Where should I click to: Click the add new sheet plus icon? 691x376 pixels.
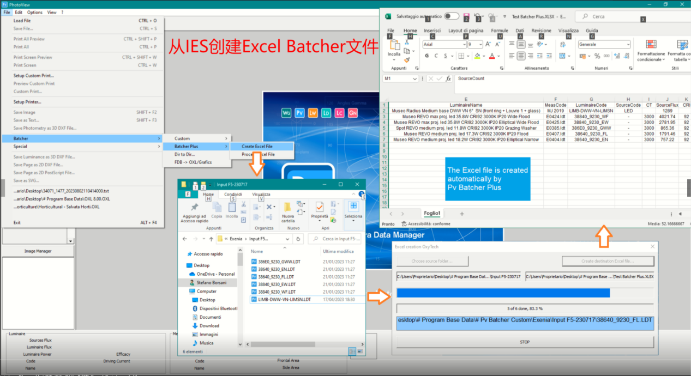point(462,214)
